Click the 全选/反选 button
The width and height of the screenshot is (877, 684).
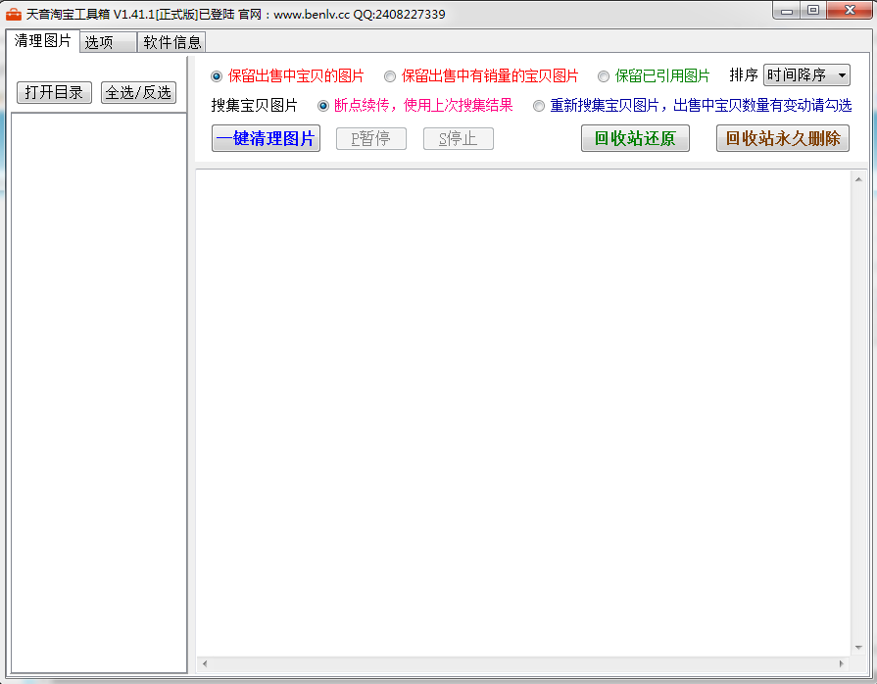pyautogui.click(x=139, y=92)
